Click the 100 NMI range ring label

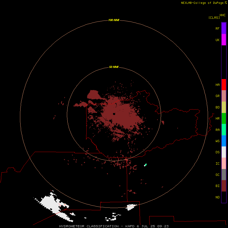[x=114, y=20]
